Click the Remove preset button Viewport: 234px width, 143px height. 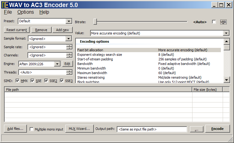[x=41, y=30]
